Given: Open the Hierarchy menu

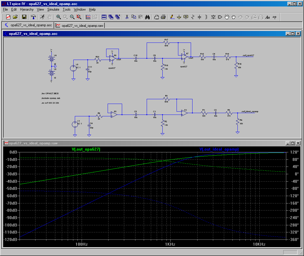Looking at the screenshot, I should coord(27,9).
